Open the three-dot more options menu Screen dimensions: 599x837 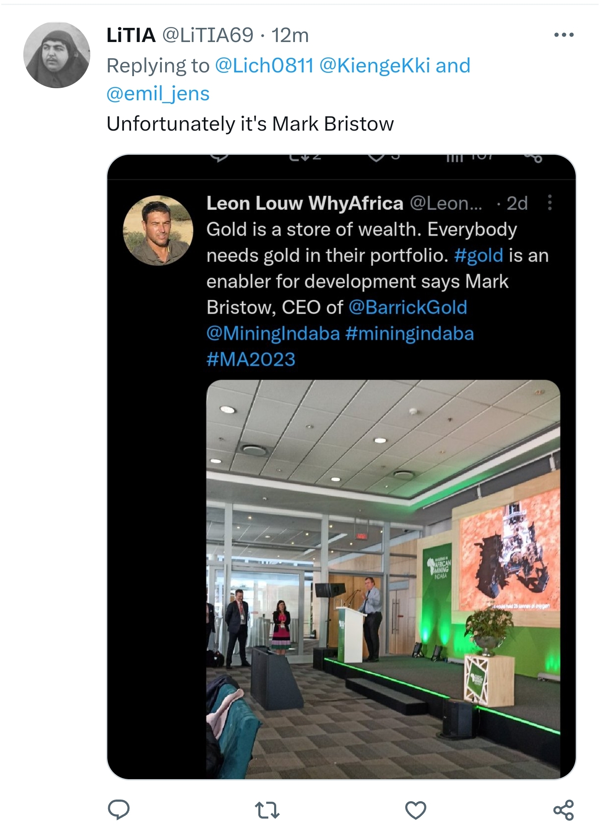click(564, 35)
